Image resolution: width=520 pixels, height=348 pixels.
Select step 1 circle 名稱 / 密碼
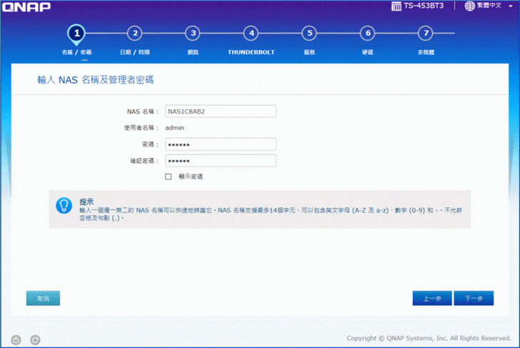(76, 33)
